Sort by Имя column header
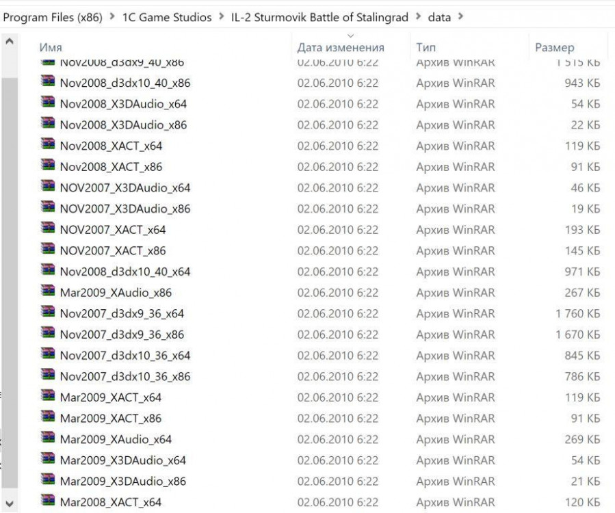The width and height of the screenshot is (615, 513). click(x=51, y=47)
